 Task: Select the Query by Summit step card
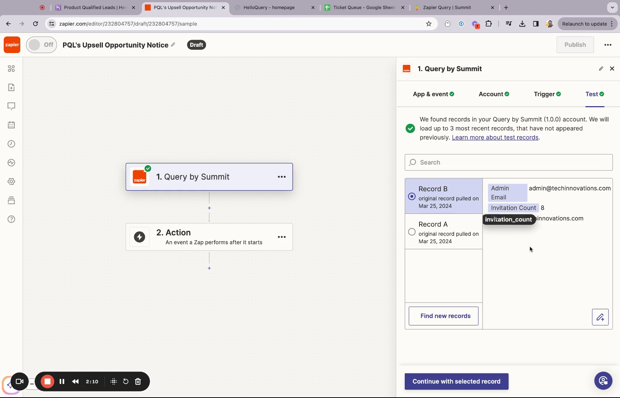(209, 177)
